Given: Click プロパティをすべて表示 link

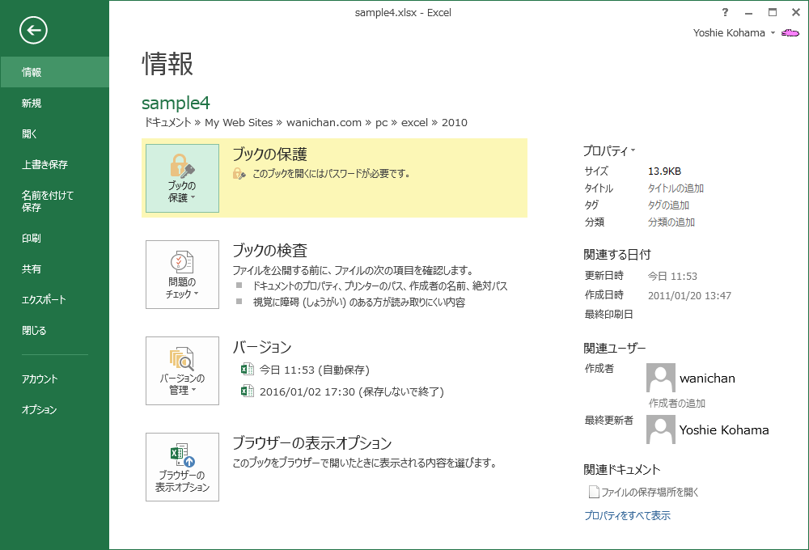Looking at the screenshot, I should tap(628, 515).
